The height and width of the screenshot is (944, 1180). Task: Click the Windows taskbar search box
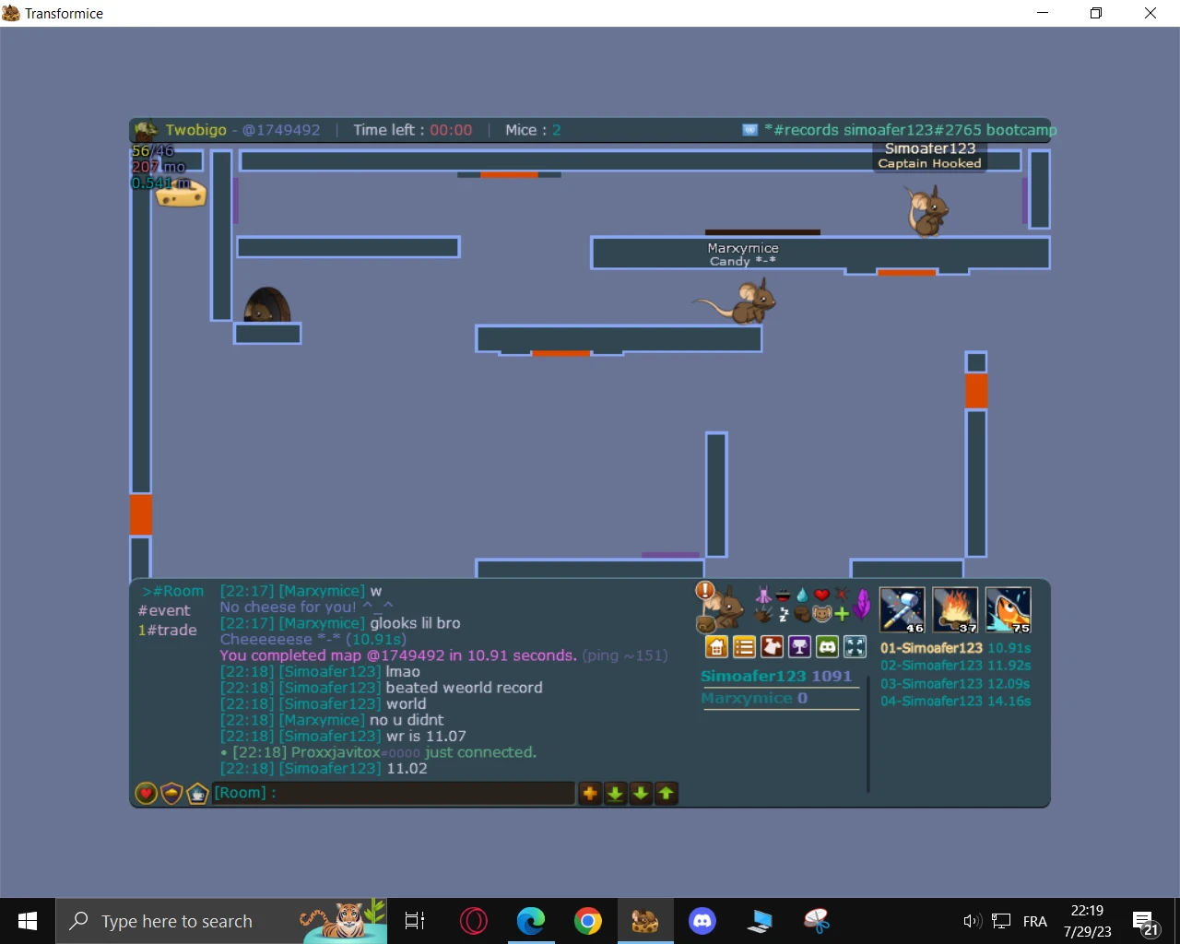tap(221, 921)
